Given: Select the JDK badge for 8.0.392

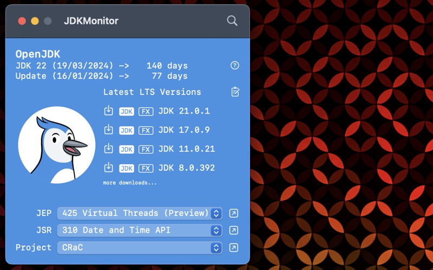Looking at the screenshot, I should [127, 168].
